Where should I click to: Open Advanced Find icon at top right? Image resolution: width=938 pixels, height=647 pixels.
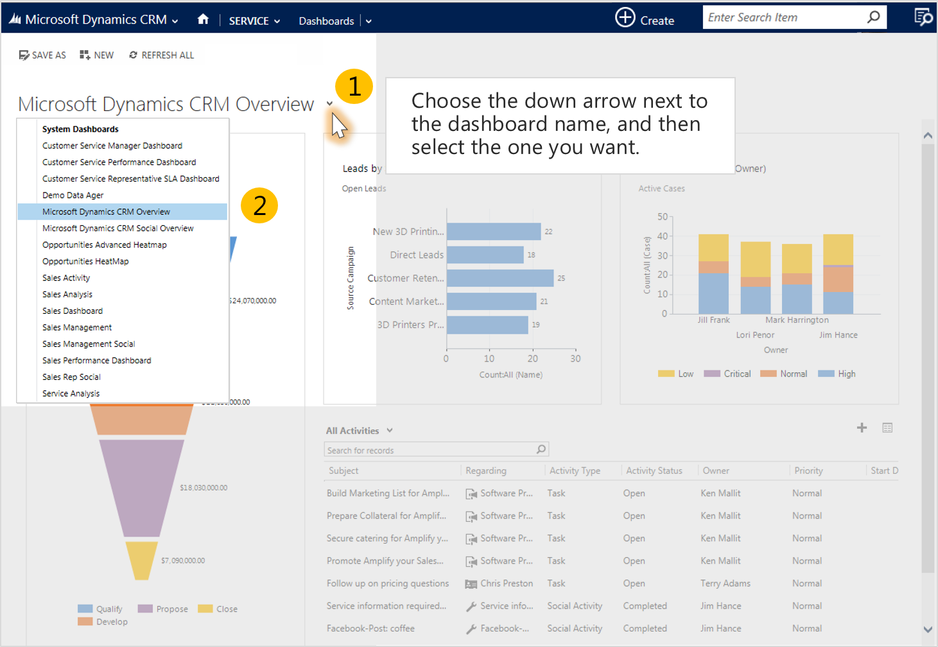923,17
